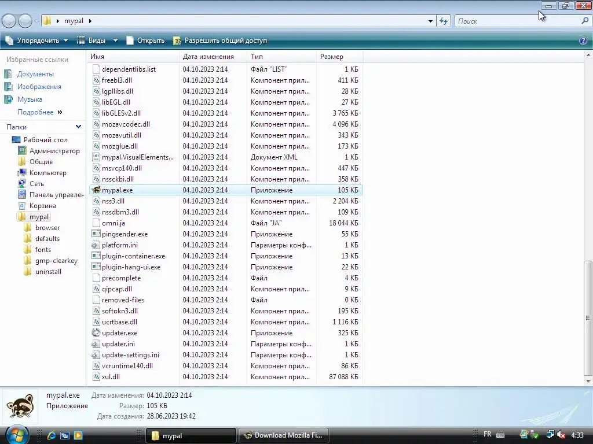Click the Администратор user folder icon
Image resolution: width=593 pixels, height=444 pixels.
coord(21,151)
